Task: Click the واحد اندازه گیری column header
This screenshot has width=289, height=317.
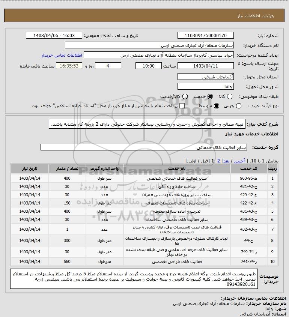Action: click(x=105, y=168)
